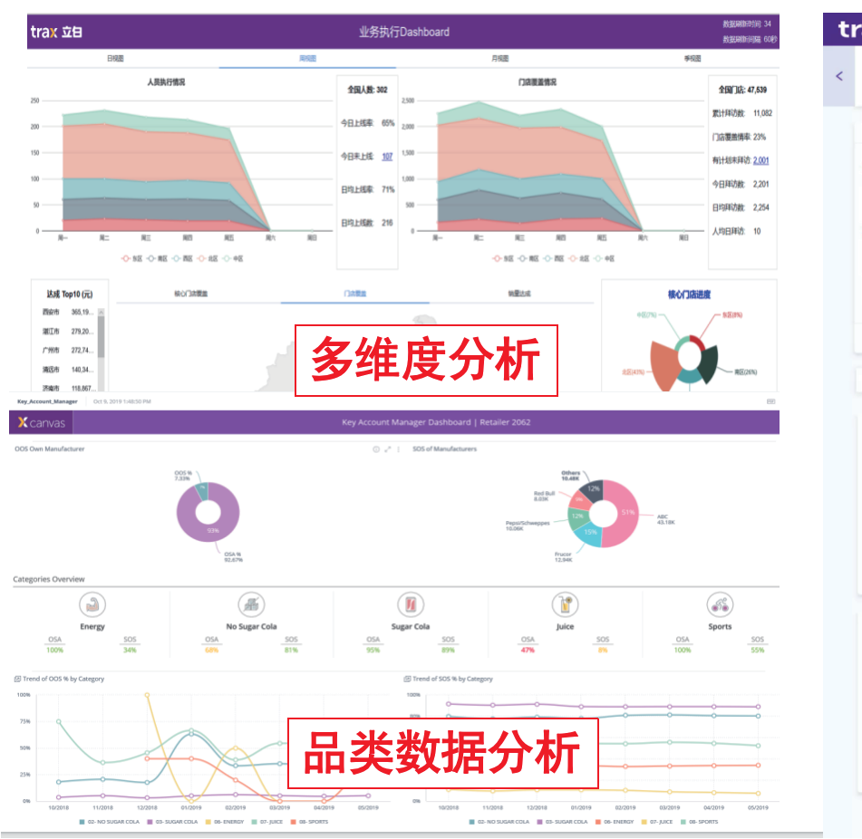Click the grid expander on Key_Account_Manager bar
The width and height of the screenshot is (862, 839).
[770, 400]
